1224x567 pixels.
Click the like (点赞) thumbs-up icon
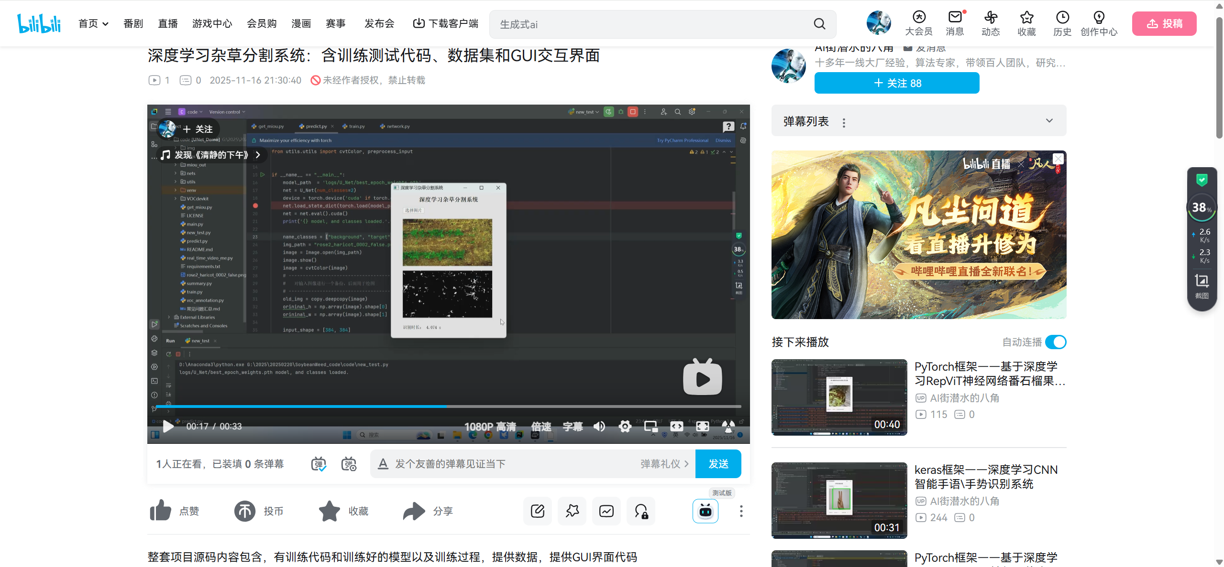[x=160, y=511]
